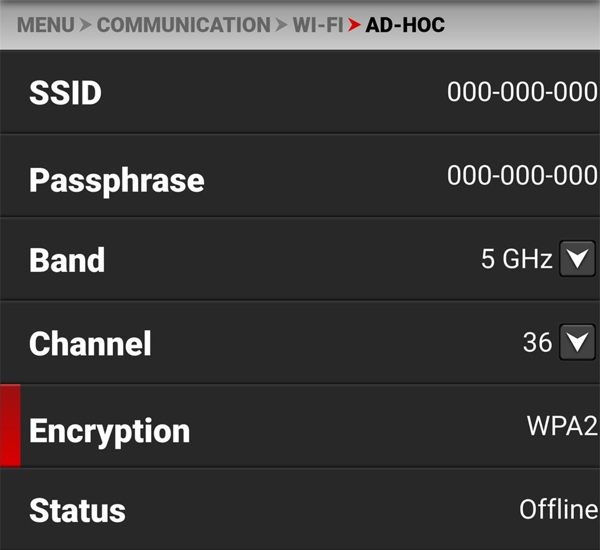The height and width of the screenshot is (550, 600).
Task: Edit the Passphrase value field
Action: tap(521, 175)
